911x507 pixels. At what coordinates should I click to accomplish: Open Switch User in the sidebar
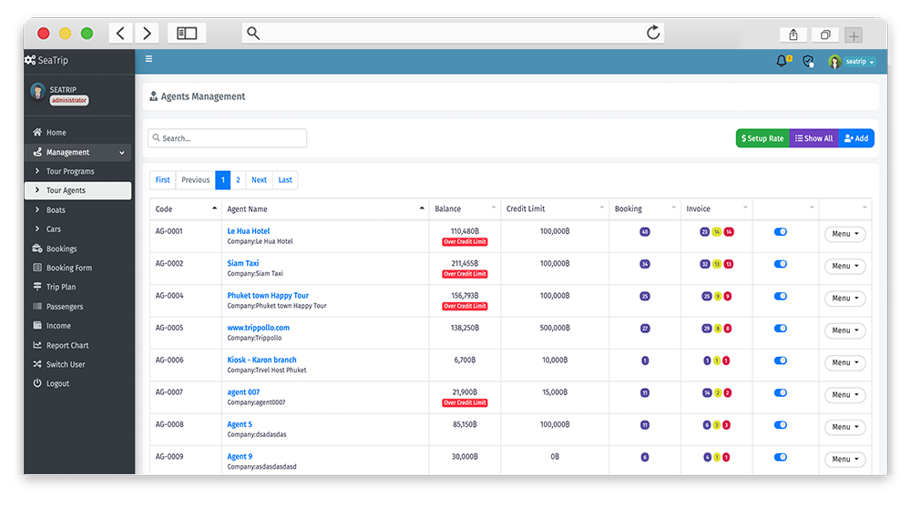click(77, 364)
